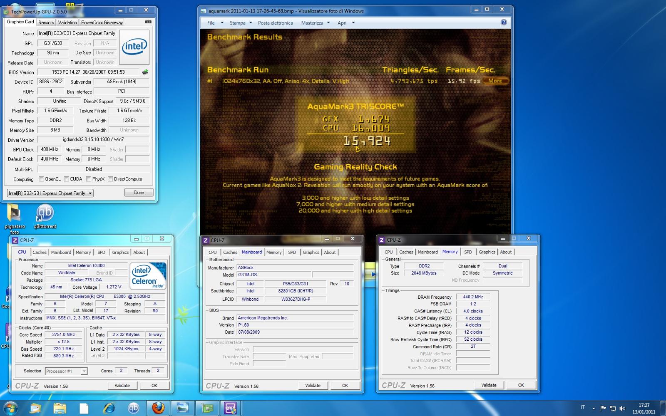Select the pignataro foto desktop folder
666x416 pixels.
point(15,219)
